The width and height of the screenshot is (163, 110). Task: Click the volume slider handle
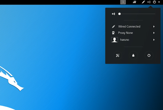point(119,14)
